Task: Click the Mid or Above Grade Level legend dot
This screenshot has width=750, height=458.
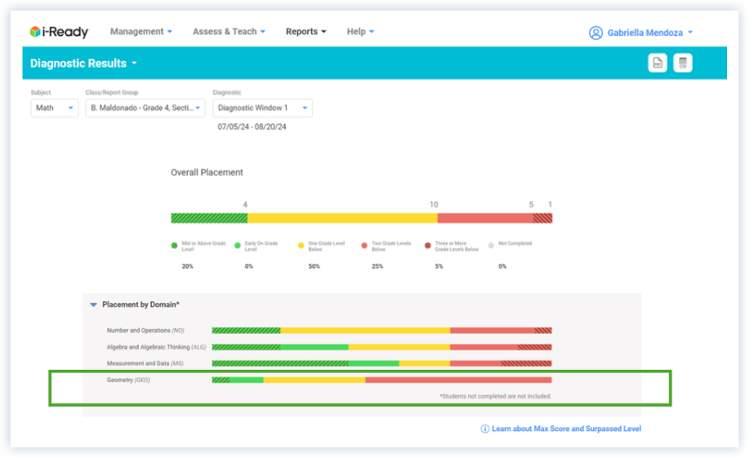Action: tap(174, 246)
